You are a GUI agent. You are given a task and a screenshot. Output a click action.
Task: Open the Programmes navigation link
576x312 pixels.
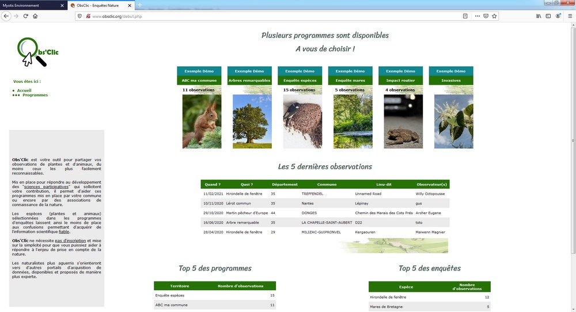(35, 95)
